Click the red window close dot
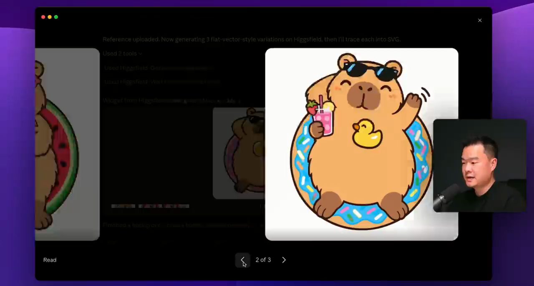This screenshot has height=286, width=534. [43, 17]
